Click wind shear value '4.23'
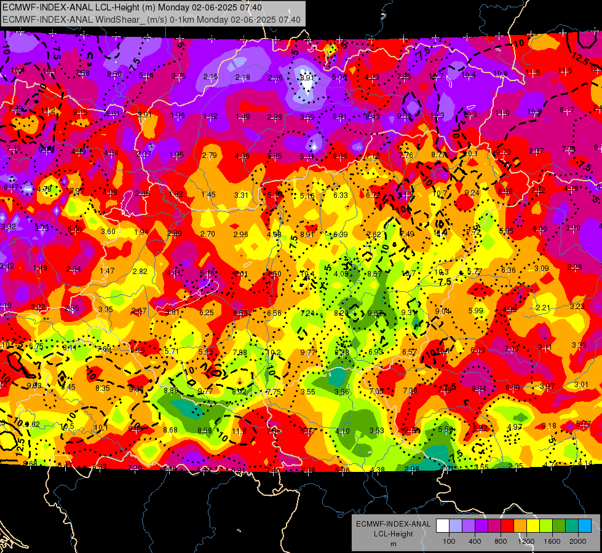The height and width of the screenshot is (553, 602). (x=371, y=77)
